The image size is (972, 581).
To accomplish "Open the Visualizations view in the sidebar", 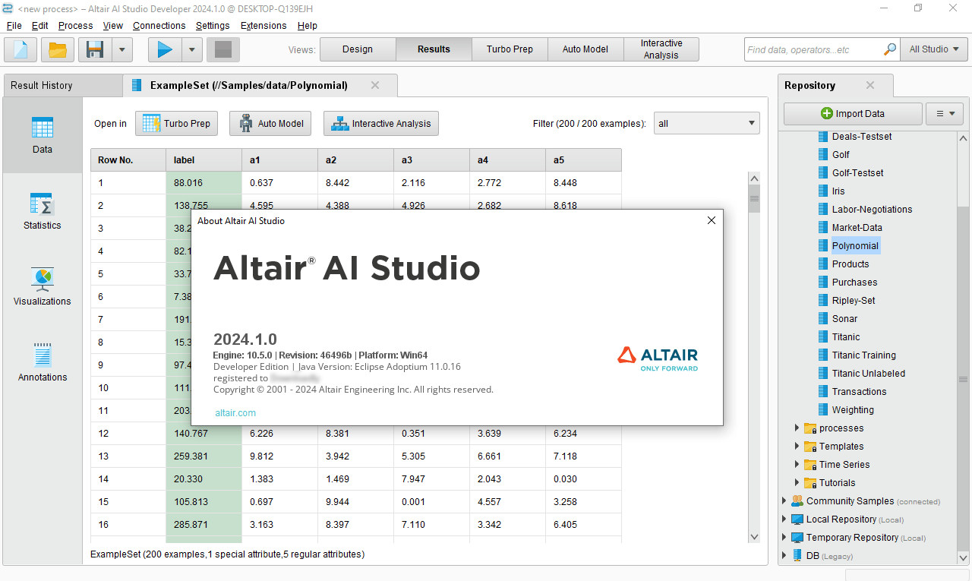I will click(43, 286).
